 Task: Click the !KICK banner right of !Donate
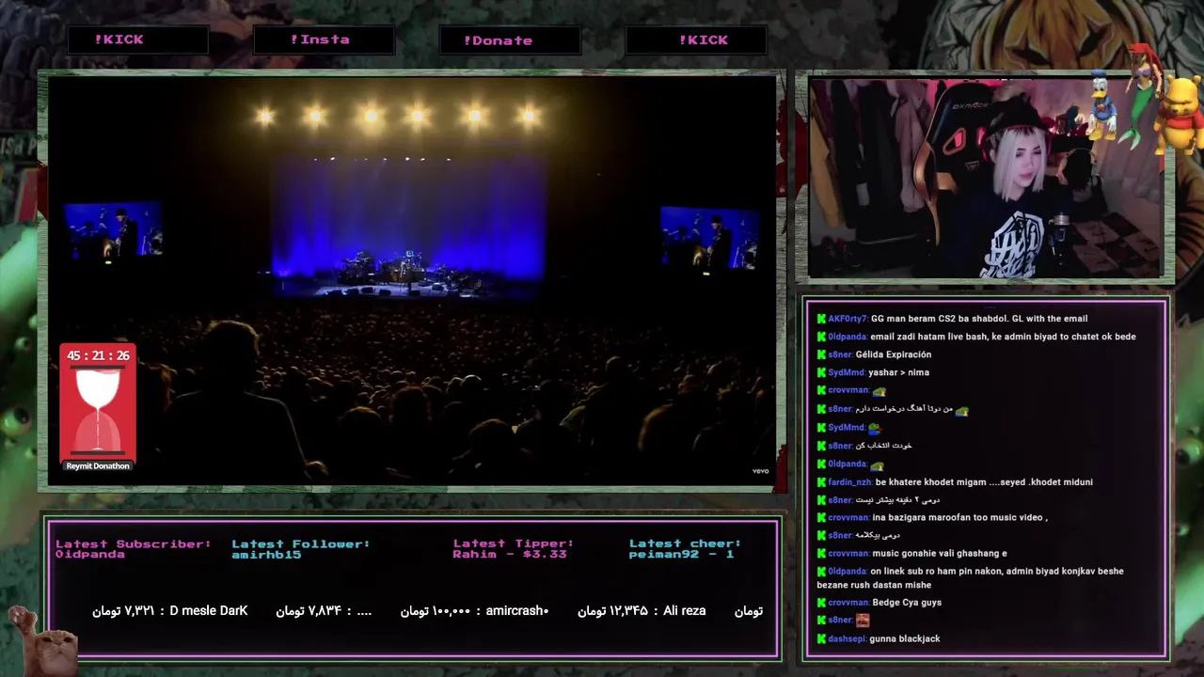(x=696, y=39)
